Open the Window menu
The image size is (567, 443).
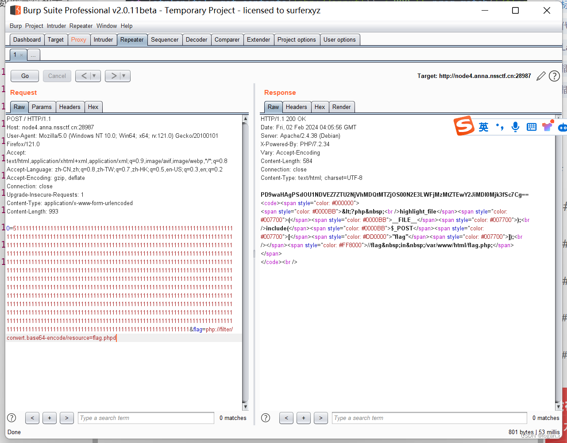107,26
